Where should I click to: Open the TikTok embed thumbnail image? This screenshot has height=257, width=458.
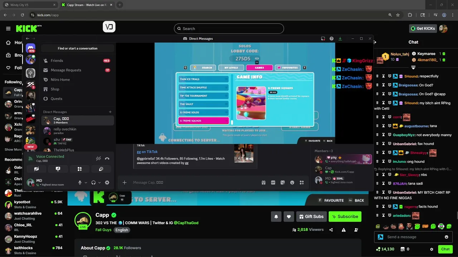coord(244,153)
